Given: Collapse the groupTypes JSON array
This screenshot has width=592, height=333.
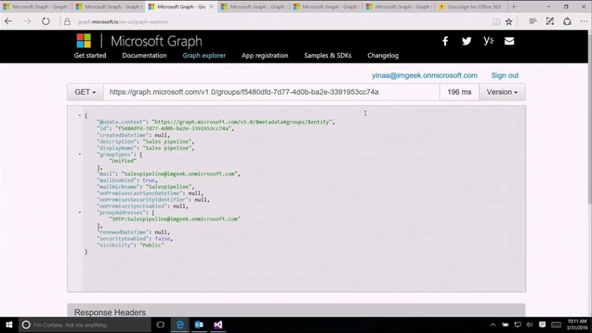Looking at the screenshot, I should [x=80, y=155].
